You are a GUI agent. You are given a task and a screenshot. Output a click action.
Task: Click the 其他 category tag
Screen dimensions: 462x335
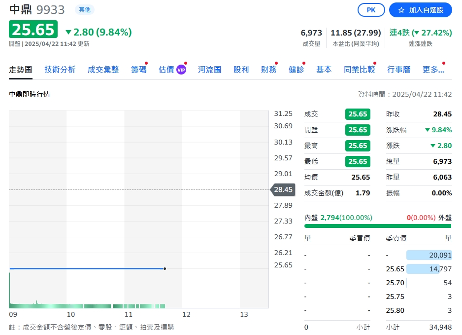[x=85, y=9]
